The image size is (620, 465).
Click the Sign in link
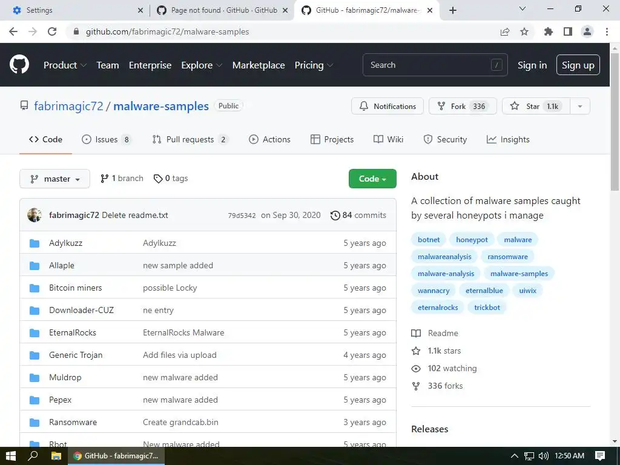pyautogui.click(x=532, y=65)
